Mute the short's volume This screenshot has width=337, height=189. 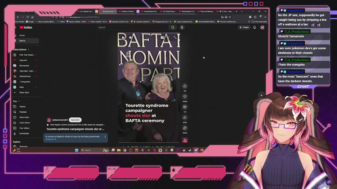click(130, 38)
